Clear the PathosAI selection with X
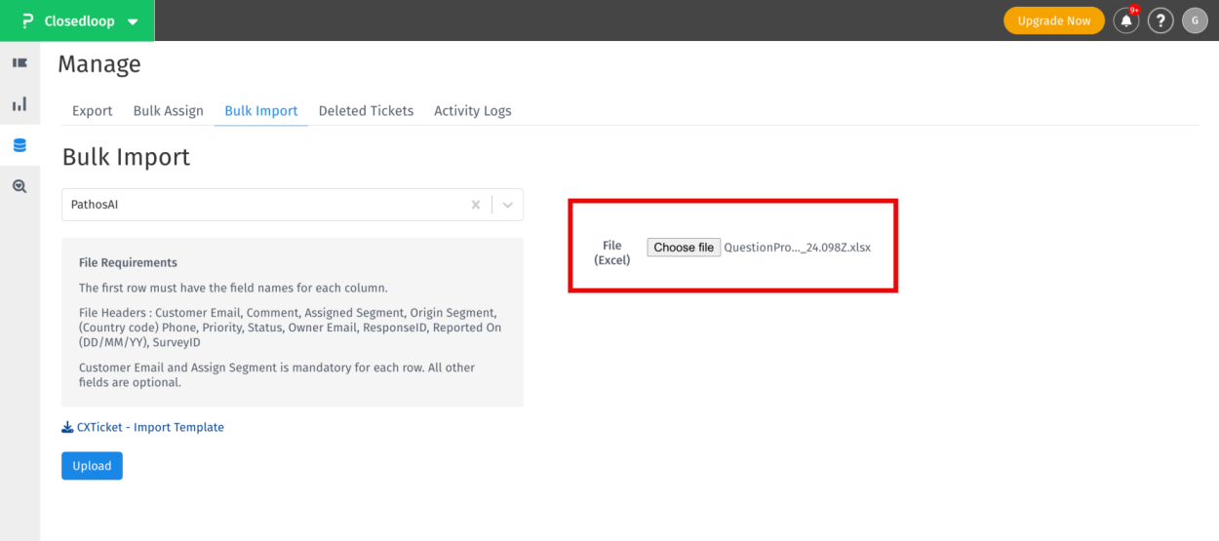 (476, 205)
